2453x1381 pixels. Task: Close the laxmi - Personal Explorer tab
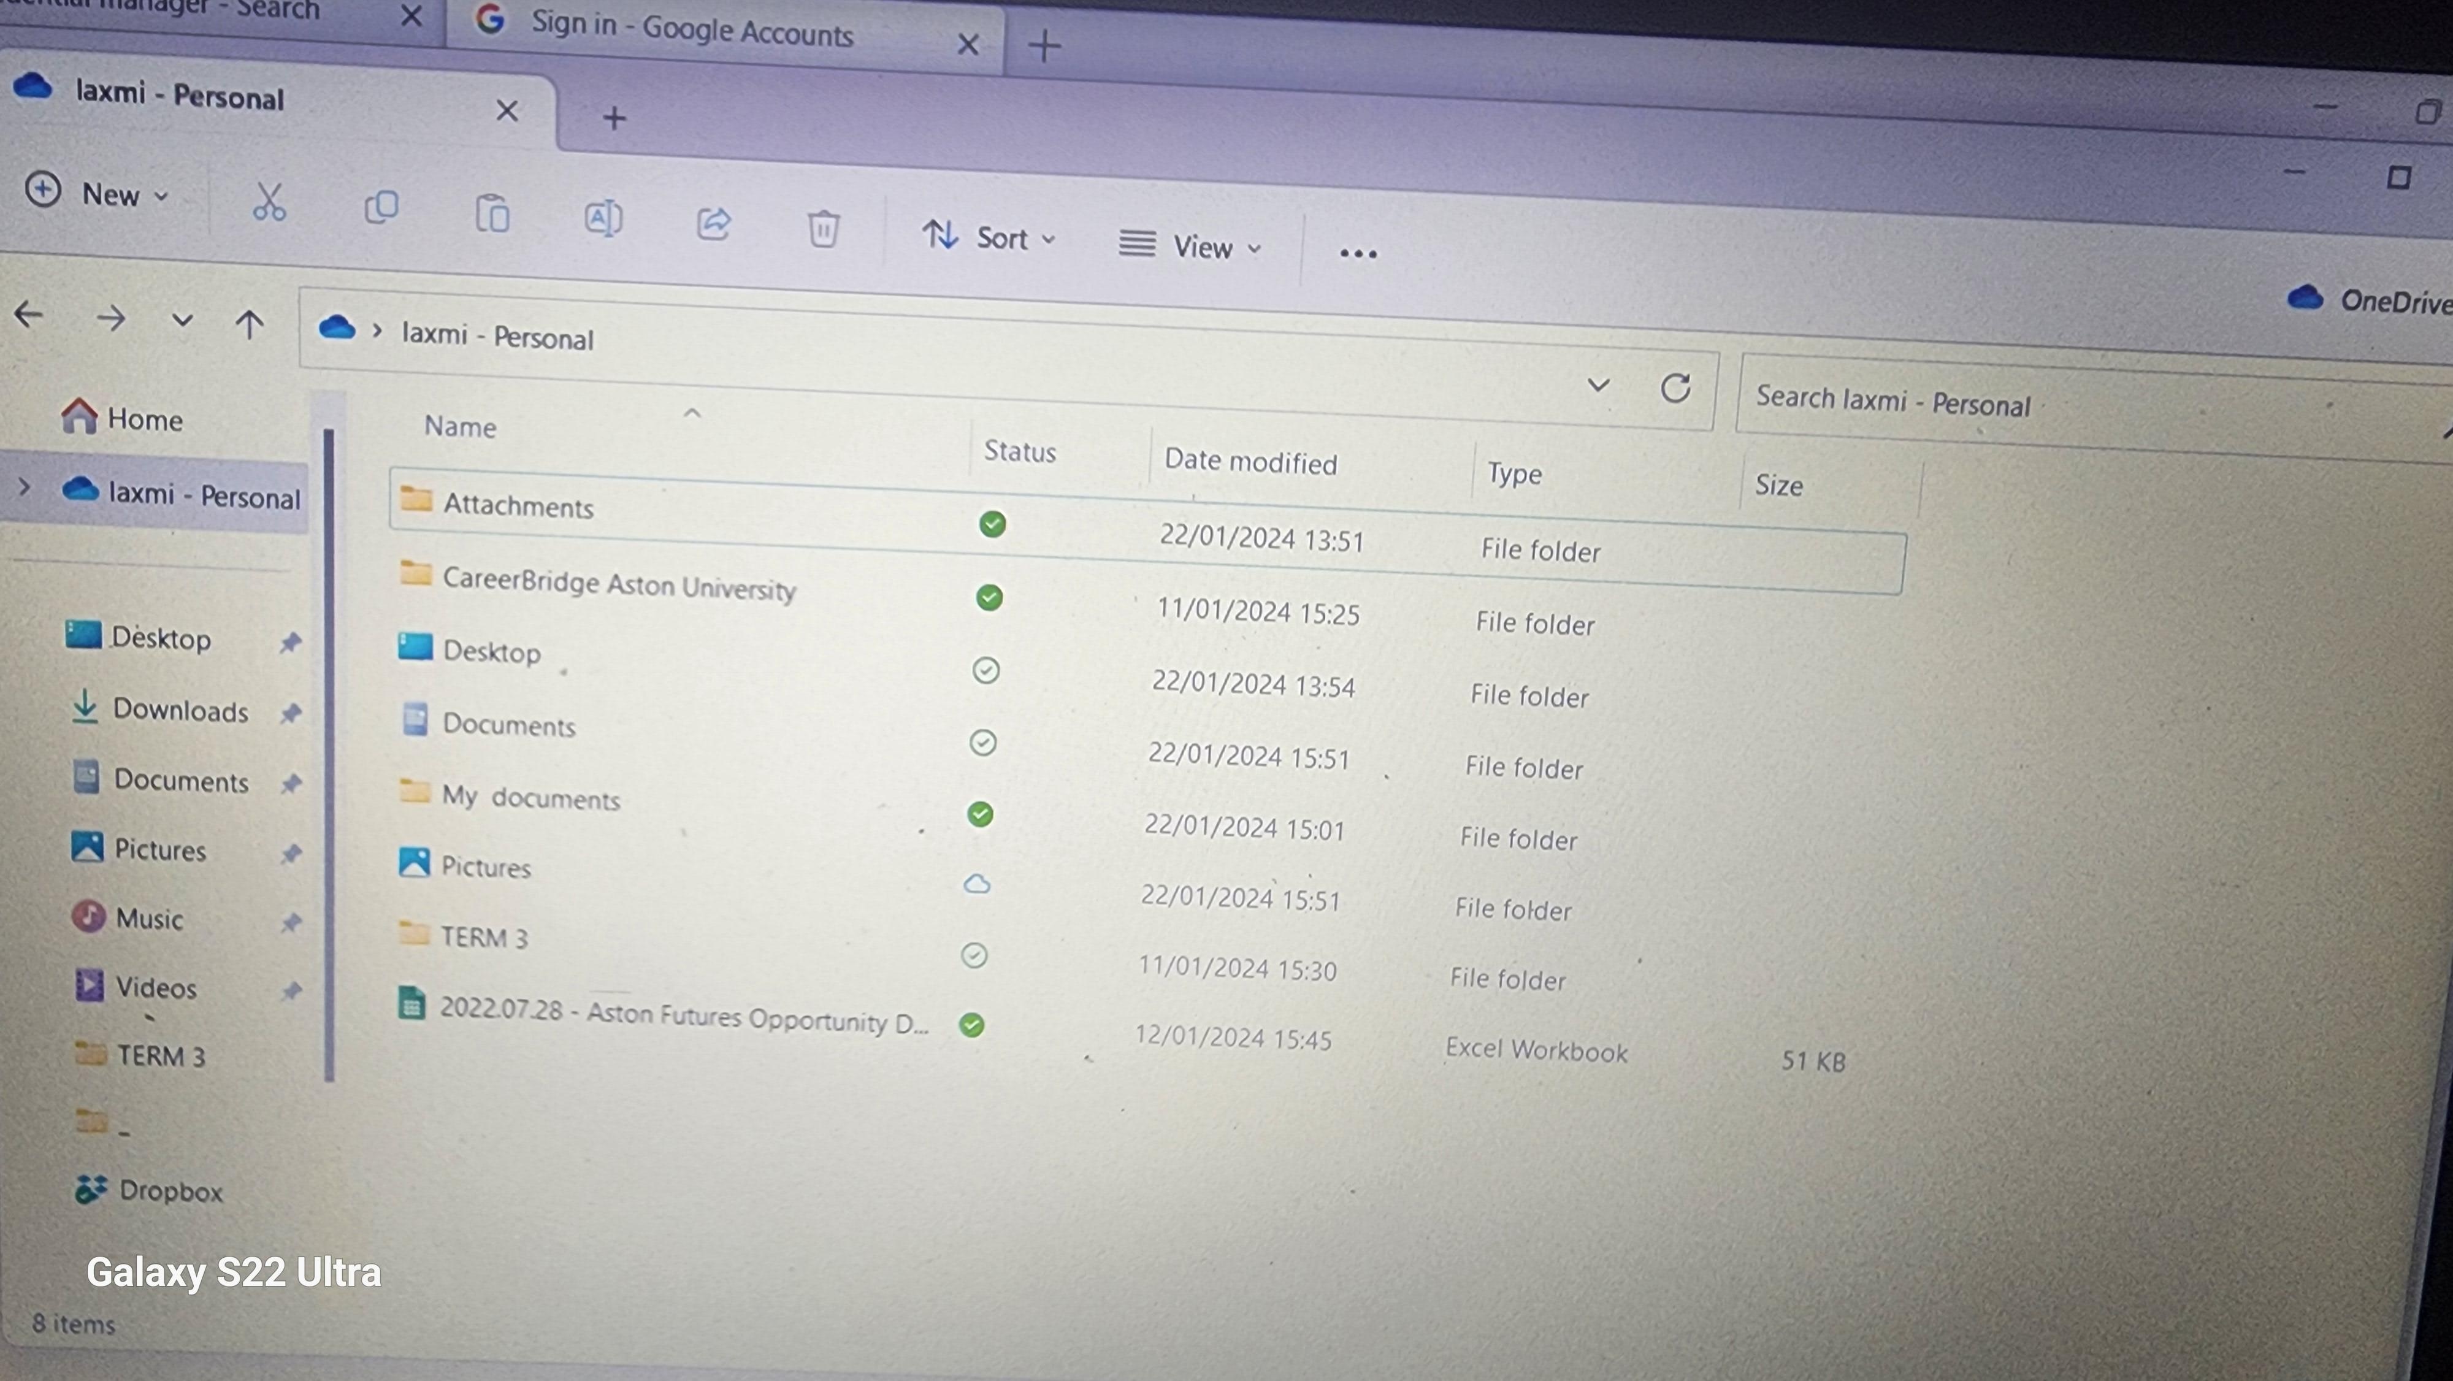point(507,110)
